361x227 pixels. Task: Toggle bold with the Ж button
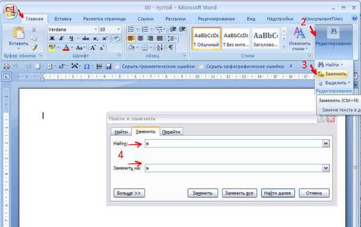tap(52, 38)
